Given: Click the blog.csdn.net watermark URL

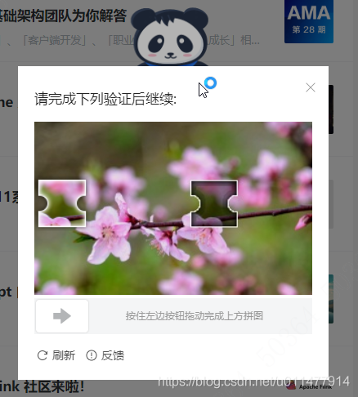Looking at the screenshot, I should pos(253,381).
